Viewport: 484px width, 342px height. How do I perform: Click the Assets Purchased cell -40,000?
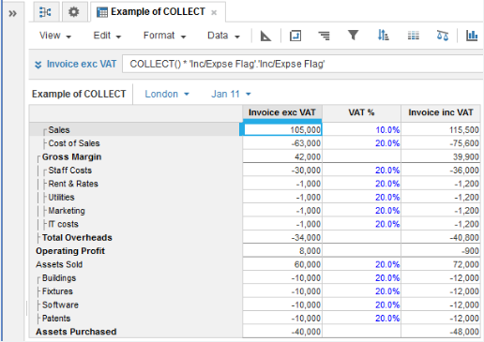point(282,332)
